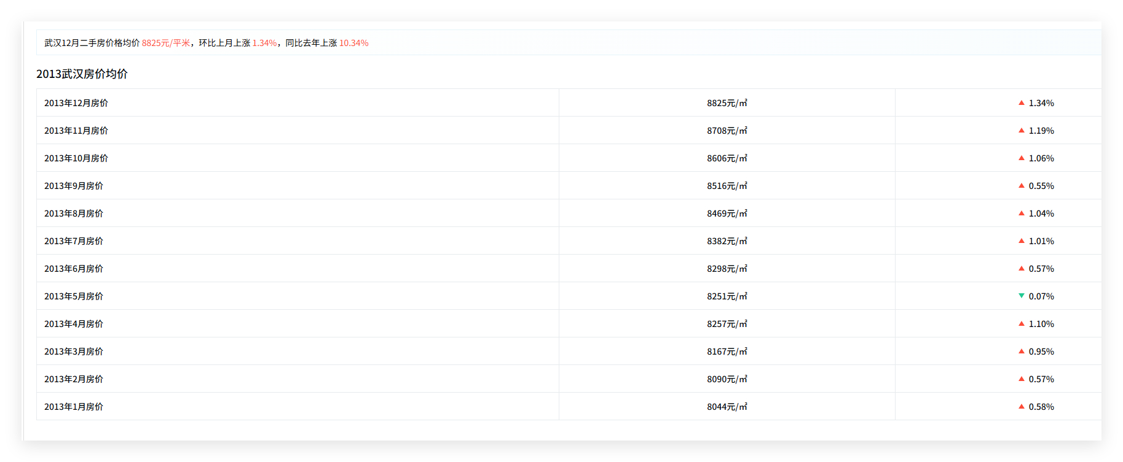Image resolution: width=1123 pixels, height=462 pixels.
Task: Click the green down arrow beside 0.07%
Action: [1022, 296]
